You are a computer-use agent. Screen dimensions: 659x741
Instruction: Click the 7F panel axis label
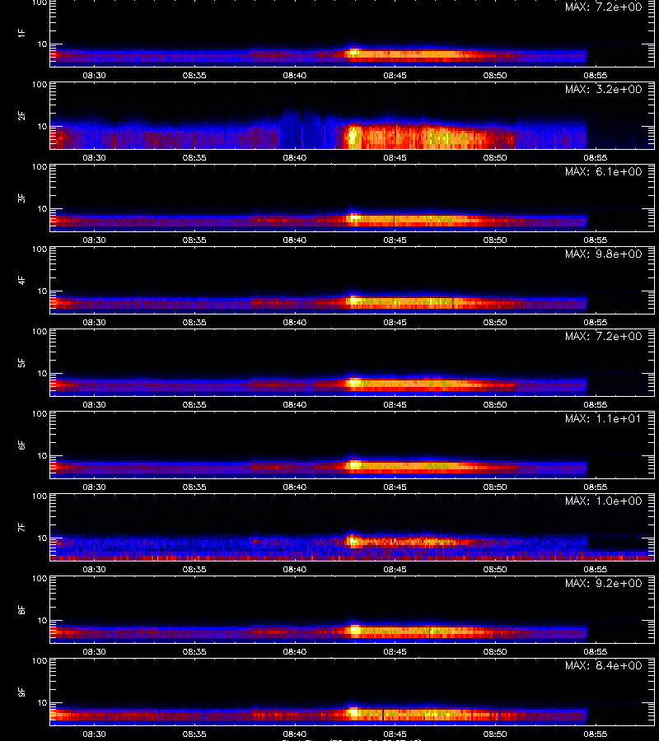(x=21, y=527)
